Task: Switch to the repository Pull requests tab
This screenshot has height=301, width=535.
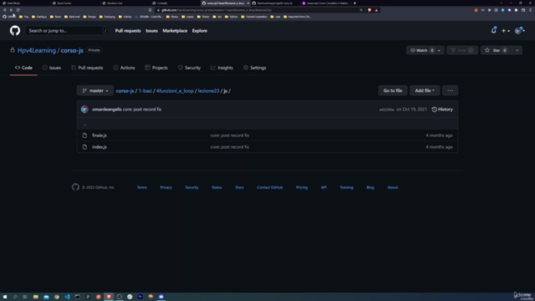Action: (x=87, y=68)
